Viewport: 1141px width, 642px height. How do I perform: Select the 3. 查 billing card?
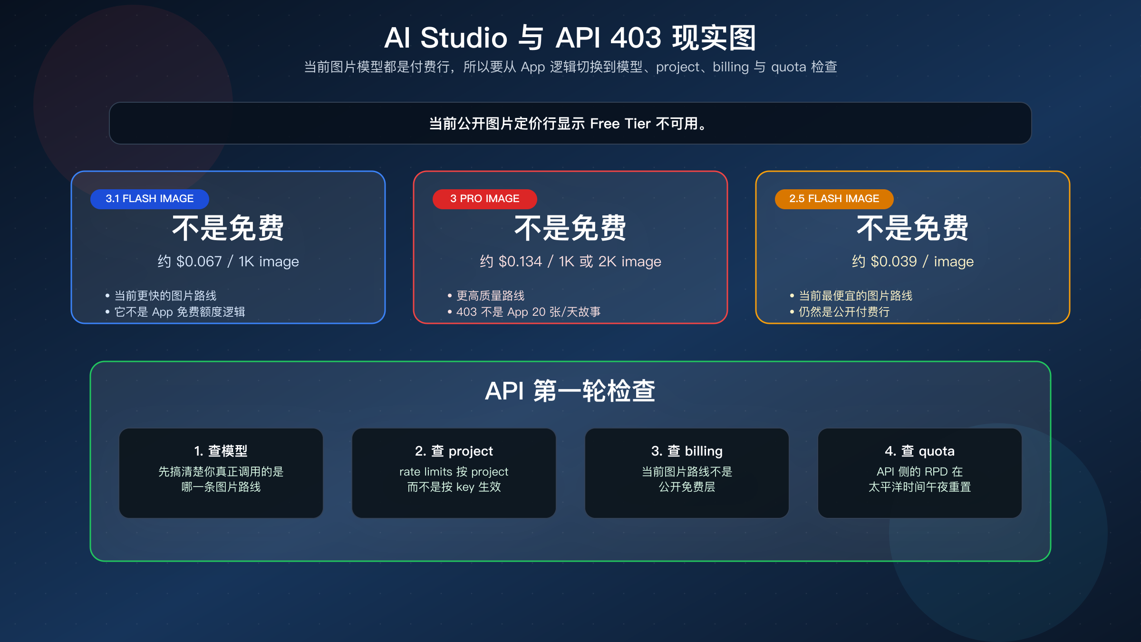(x=687, y=472)
